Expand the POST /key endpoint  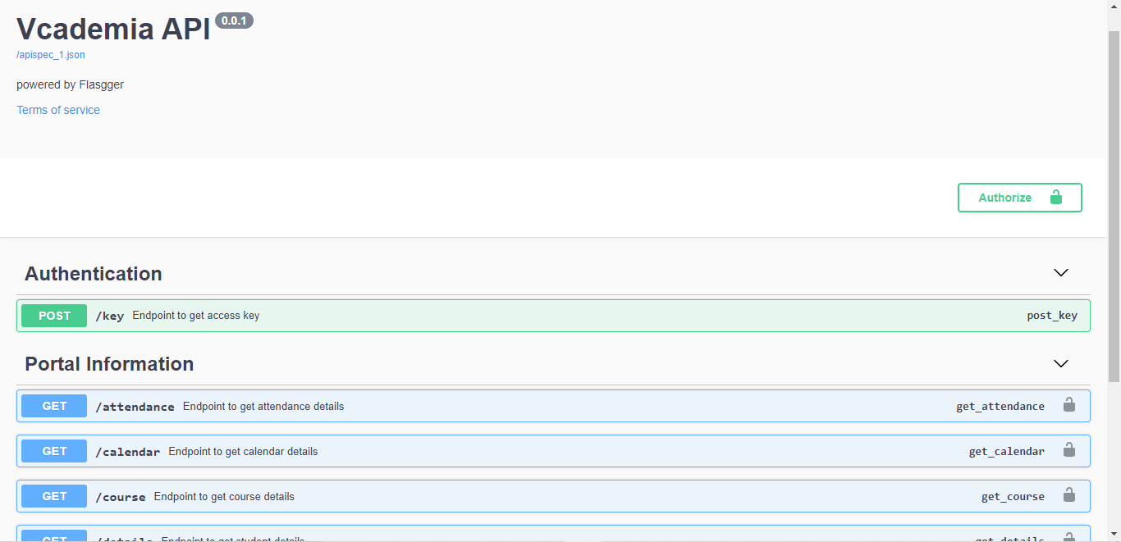tap(553, 316)
